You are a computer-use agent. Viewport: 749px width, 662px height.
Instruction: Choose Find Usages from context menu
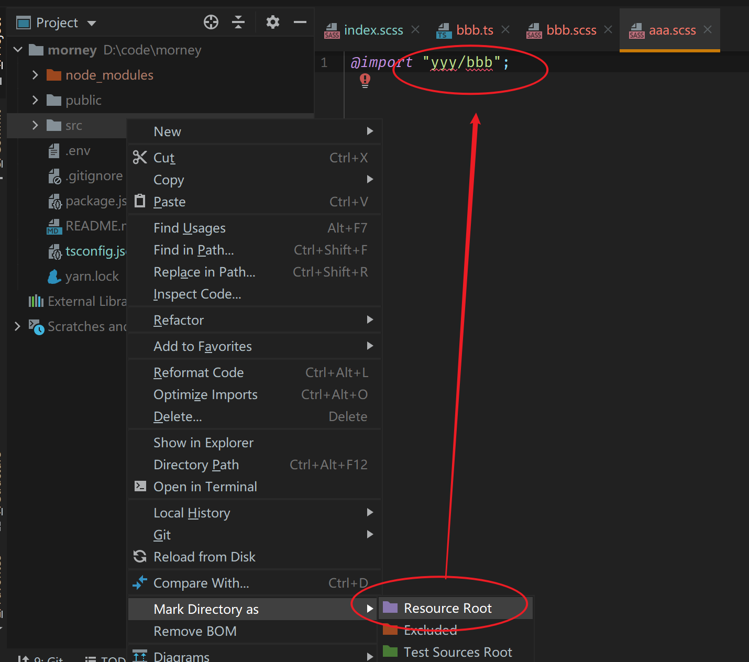click(255, 228)
